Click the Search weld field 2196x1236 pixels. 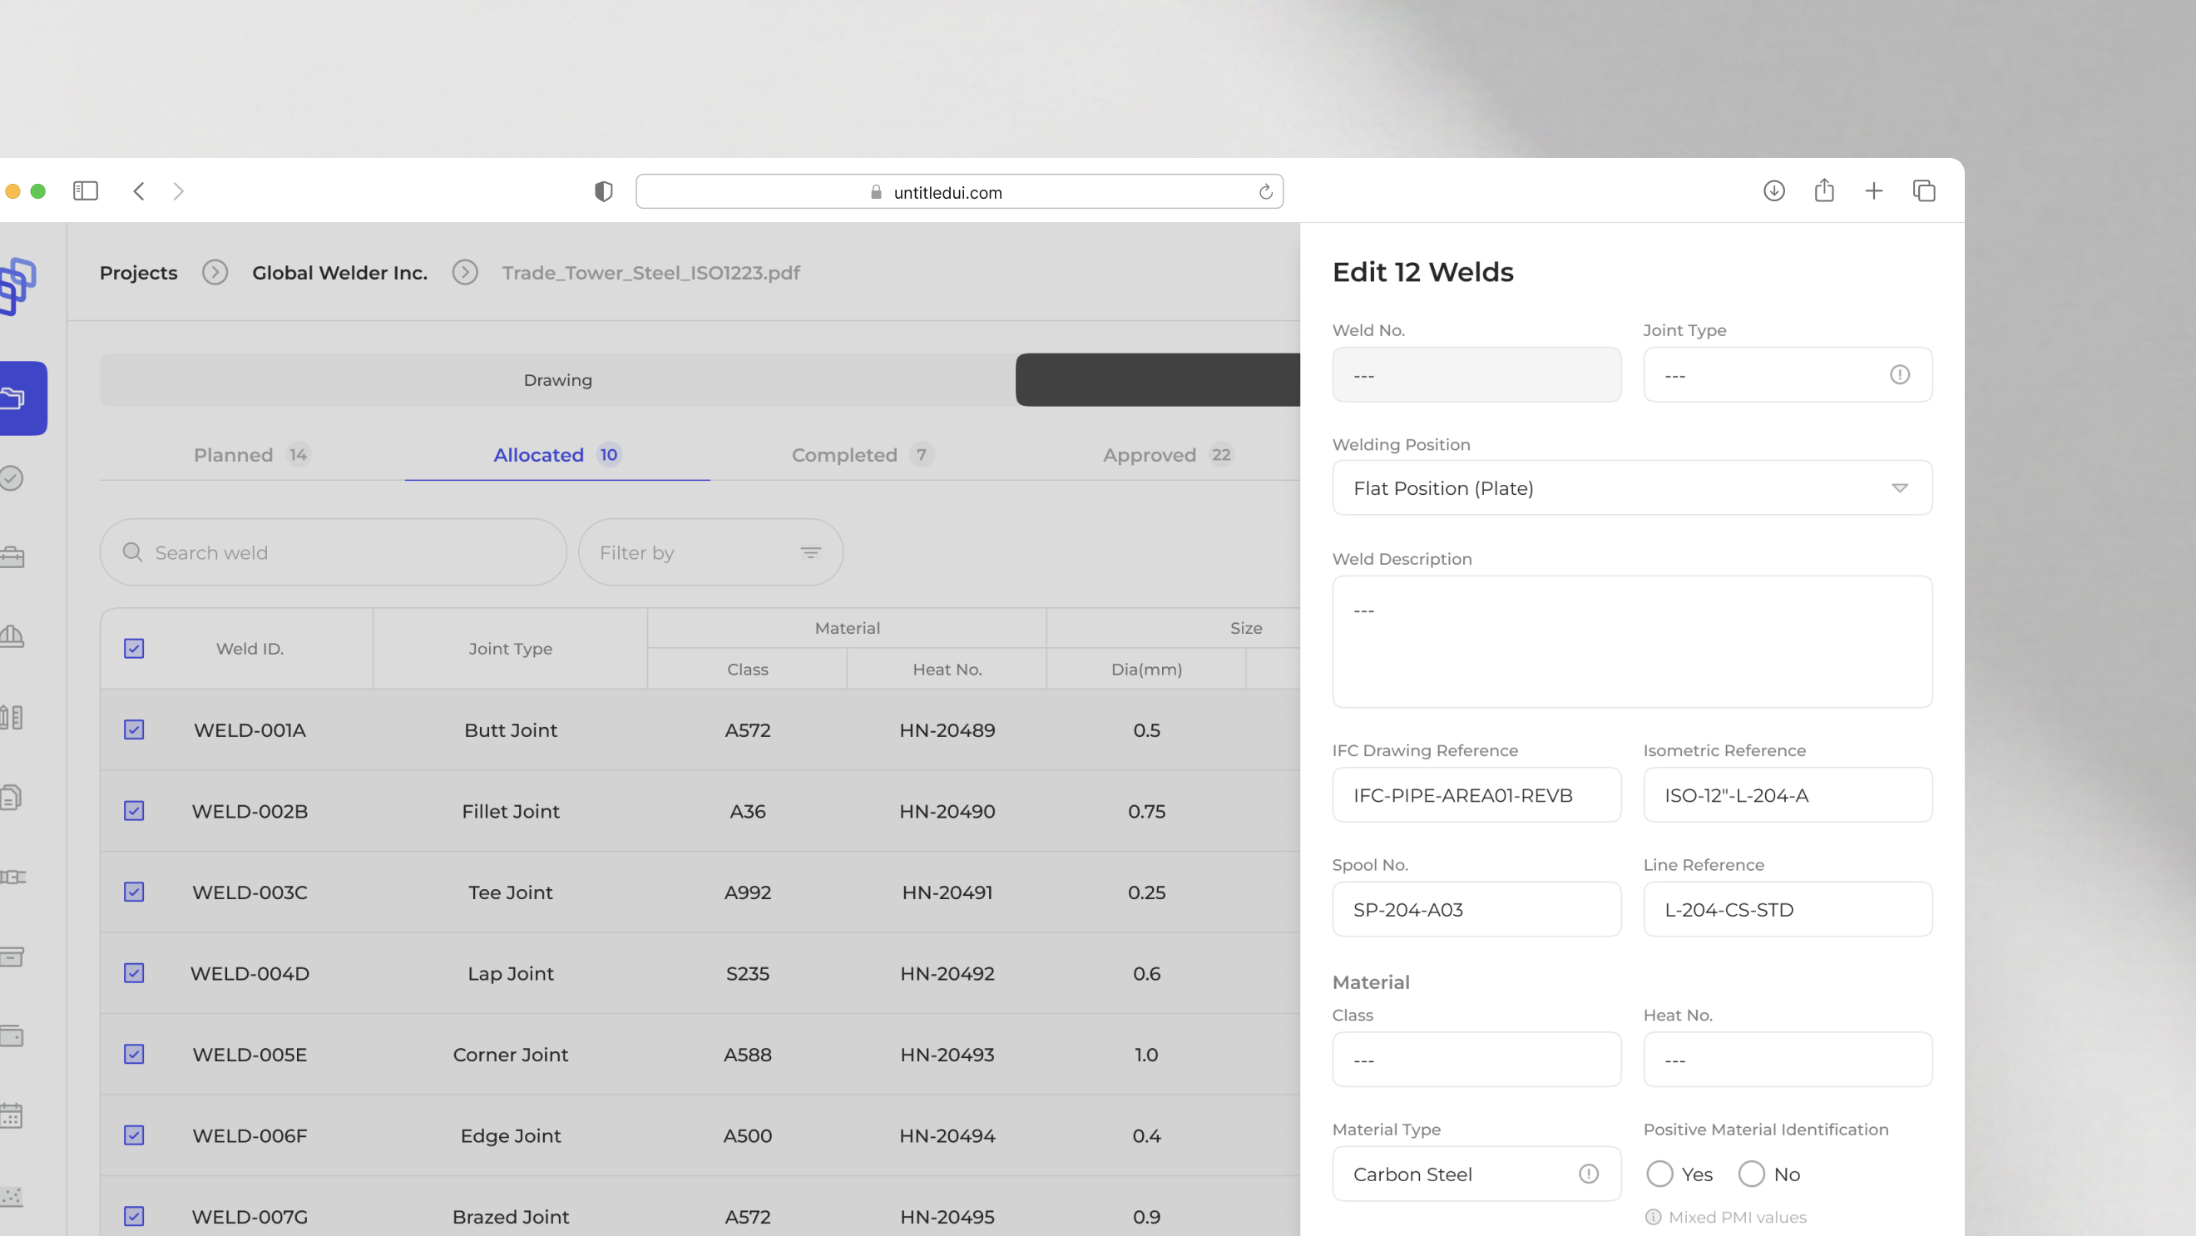pyautogui.click(x=334, y=552)
